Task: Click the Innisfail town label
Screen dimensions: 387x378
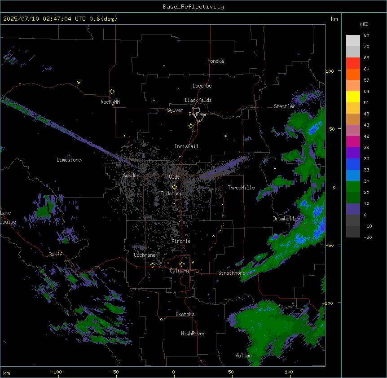Action: pos(186,146)
